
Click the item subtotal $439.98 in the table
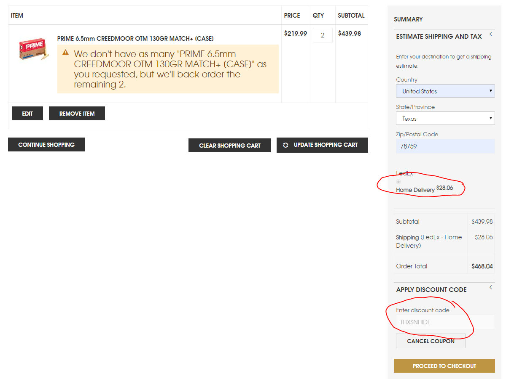point(350,34)
